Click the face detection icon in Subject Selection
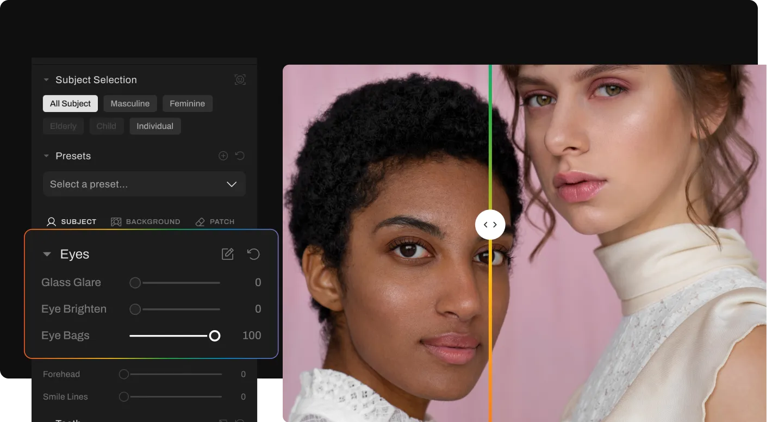 [x=240, y=80]
